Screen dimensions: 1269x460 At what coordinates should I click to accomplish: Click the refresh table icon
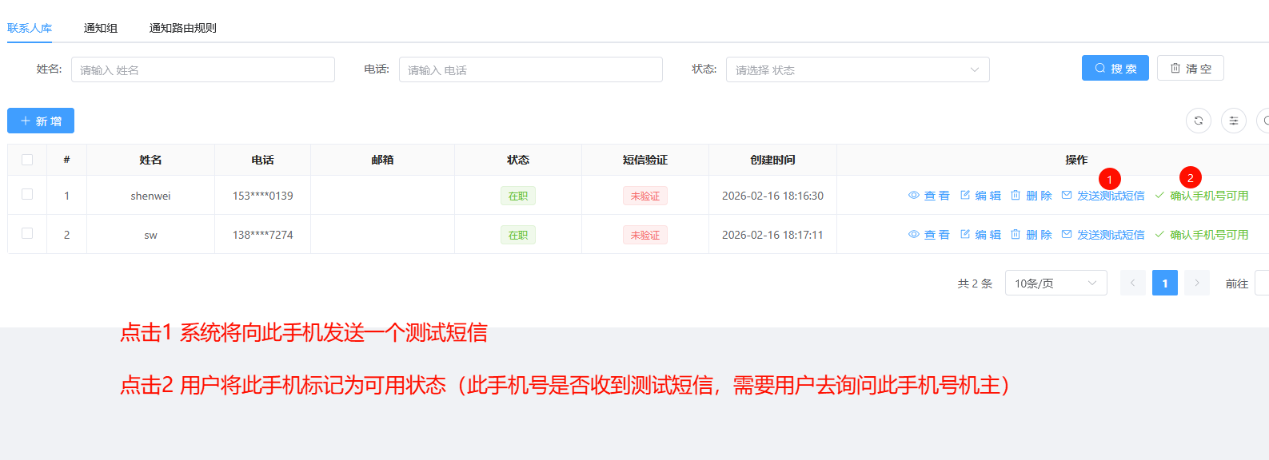[x=1198, y=121]
